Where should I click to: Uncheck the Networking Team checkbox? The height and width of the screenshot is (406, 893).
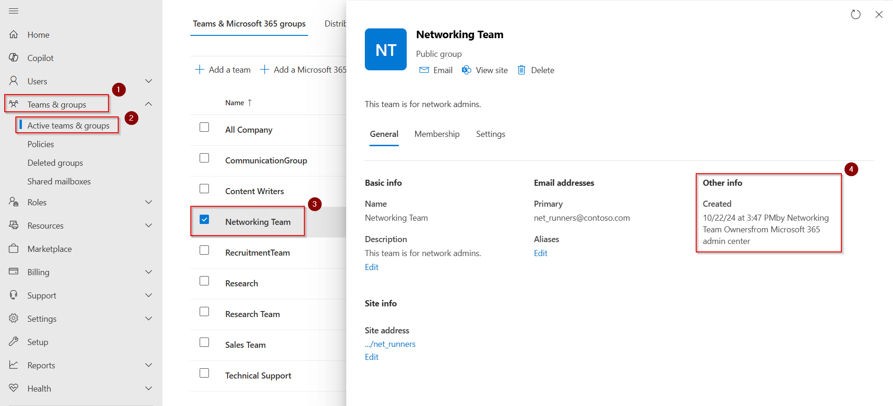tap(204, 219)
